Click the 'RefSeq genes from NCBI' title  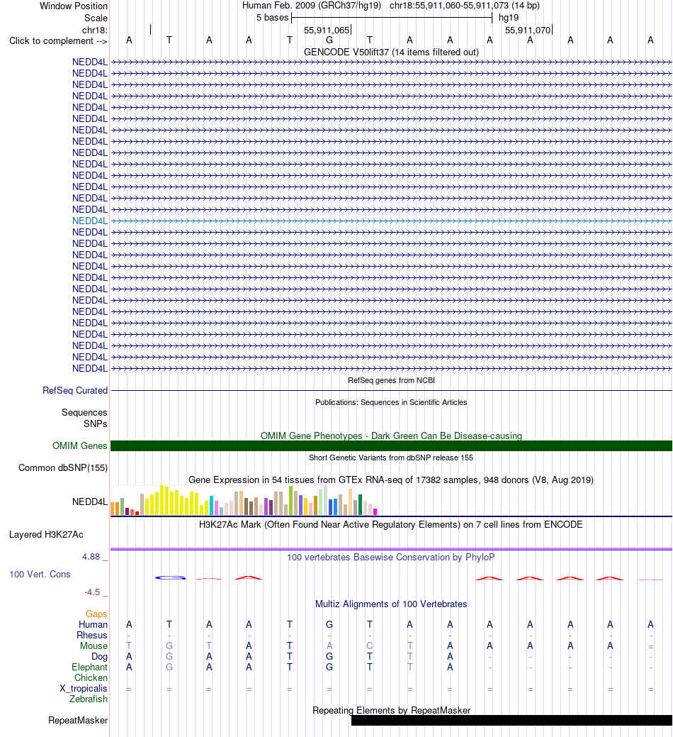pyautogui.click(x=391, y=380)
